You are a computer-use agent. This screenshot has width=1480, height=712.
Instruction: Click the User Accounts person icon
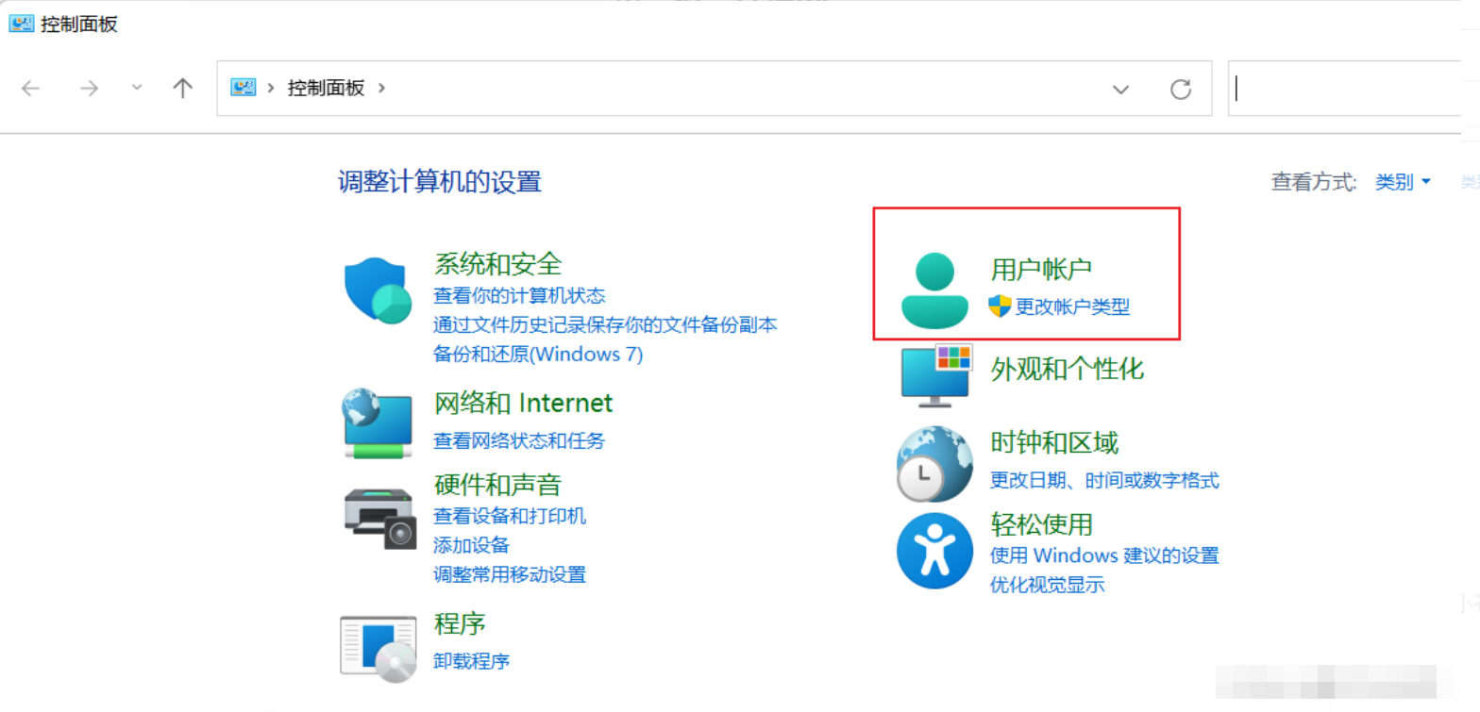coord(933,290)
